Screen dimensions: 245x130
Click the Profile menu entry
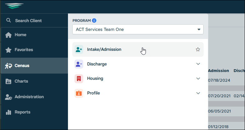[94, 93]
